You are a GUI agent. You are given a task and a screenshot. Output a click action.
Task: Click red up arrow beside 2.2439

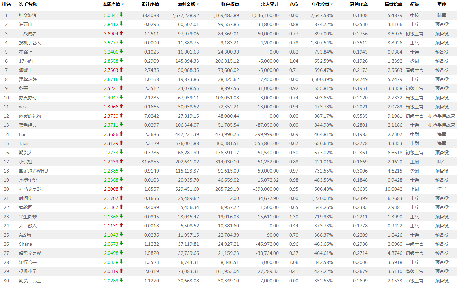click(x=121, y=161)
